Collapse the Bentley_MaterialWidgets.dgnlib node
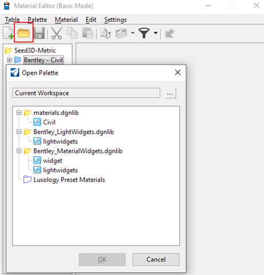 [19, 151]
